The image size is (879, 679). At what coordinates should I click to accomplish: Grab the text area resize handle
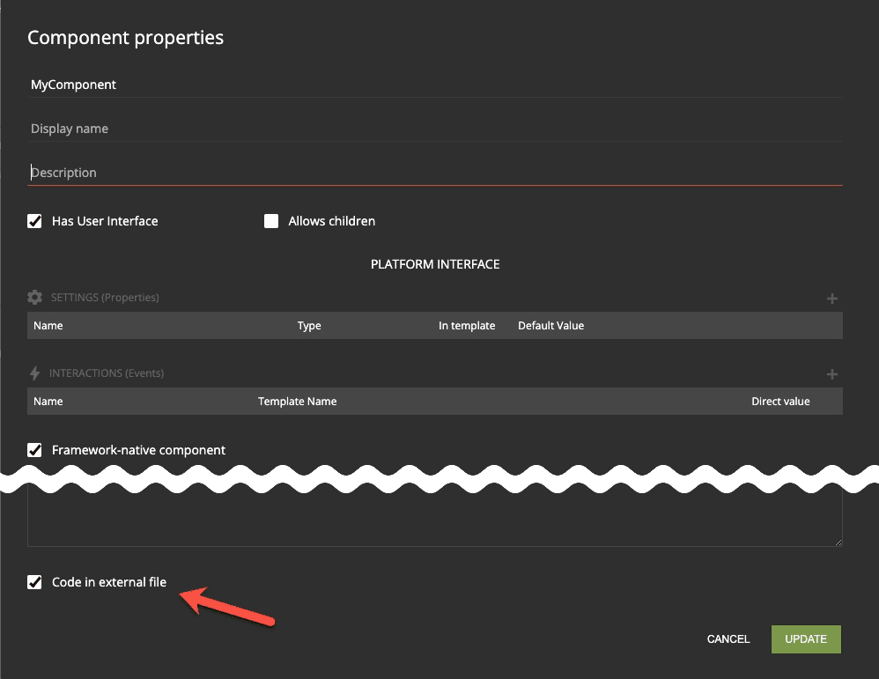coord(838,542)
